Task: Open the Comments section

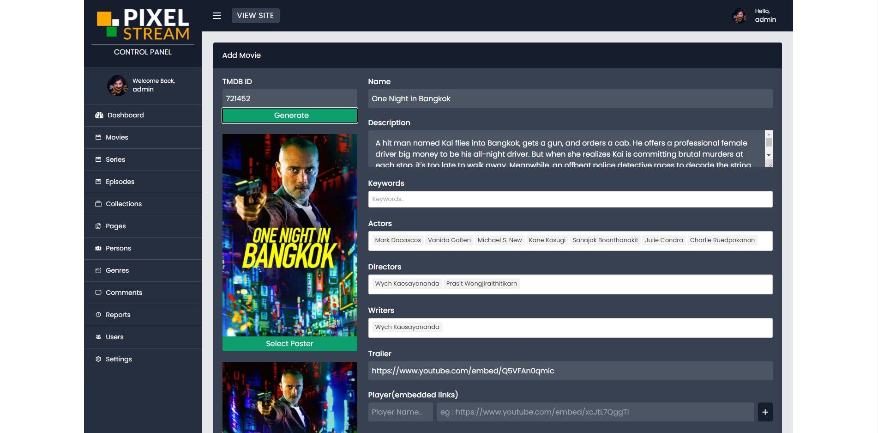Action: coord(143,293)
